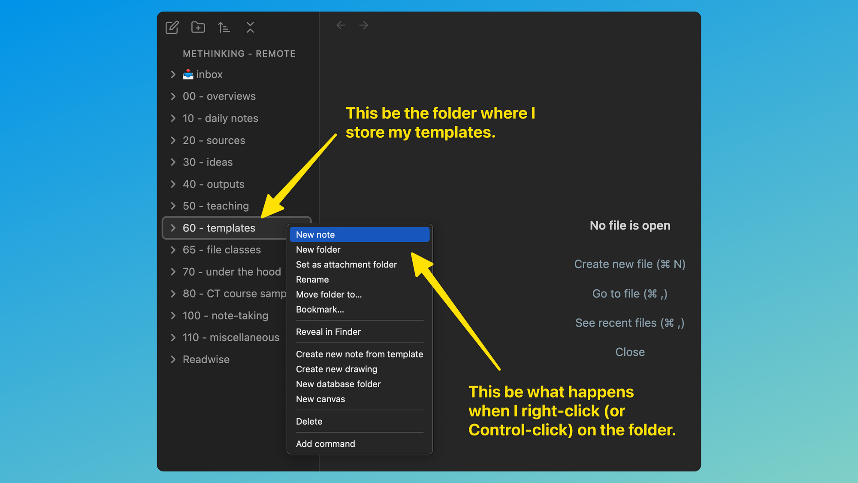858x483 pixels.
Task: Select Create new note from template
Action: (359, 354)
